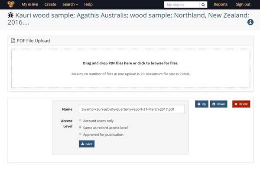
Task: Open the My eHive menu
Action: (30, 4)
